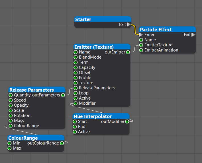Click the outColourRange output port
202x163 pixels.
tap(62, 143)
